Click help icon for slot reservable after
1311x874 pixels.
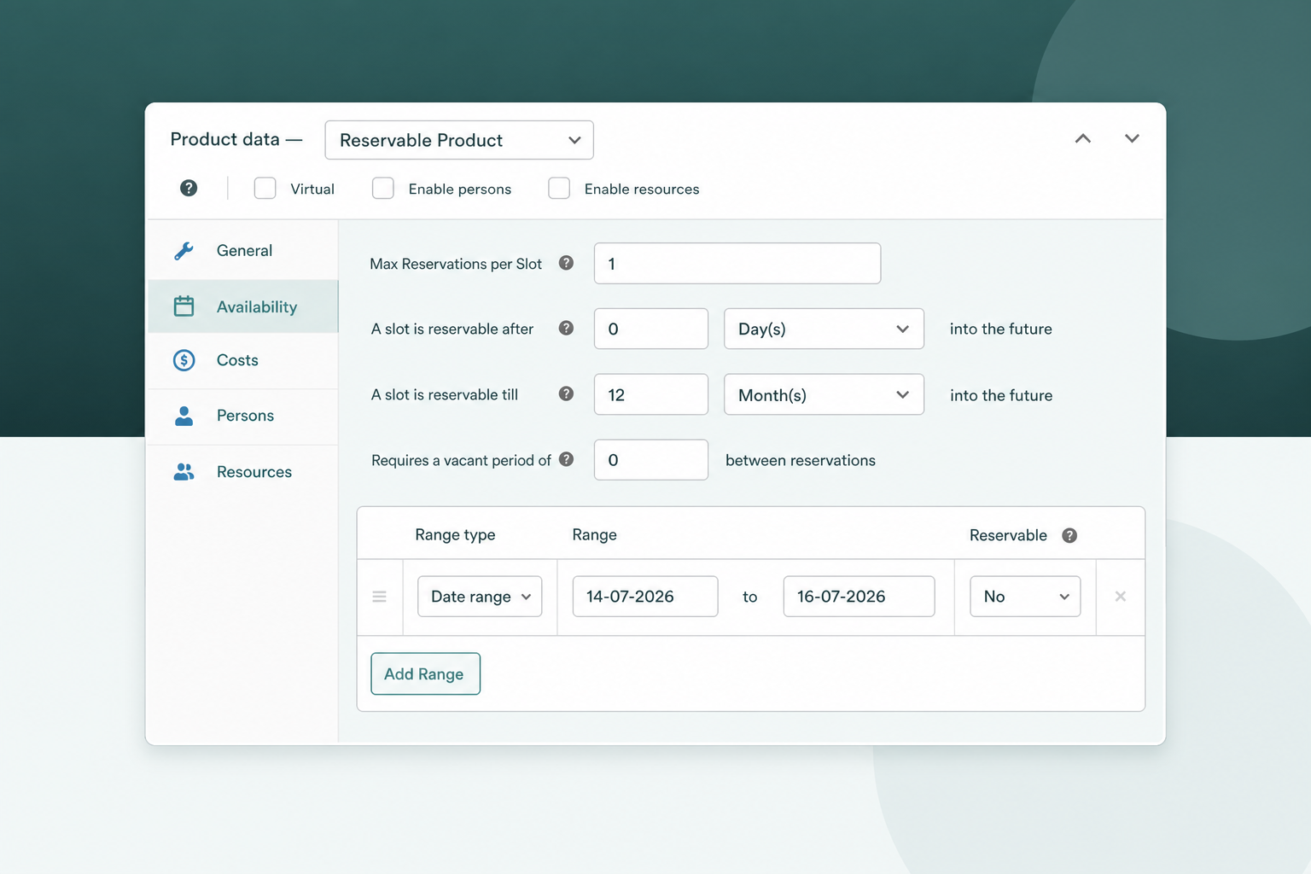pos(566,328)
